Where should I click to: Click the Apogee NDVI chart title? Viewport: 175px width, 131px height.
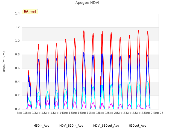[87, 3]
